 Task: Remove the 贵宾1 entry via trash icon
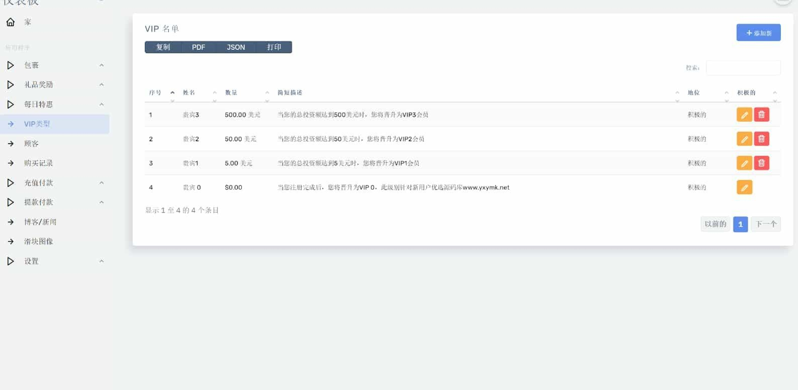761,163
